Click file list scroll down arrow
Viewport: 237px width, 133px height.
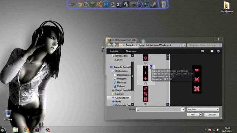click(168, 104)
